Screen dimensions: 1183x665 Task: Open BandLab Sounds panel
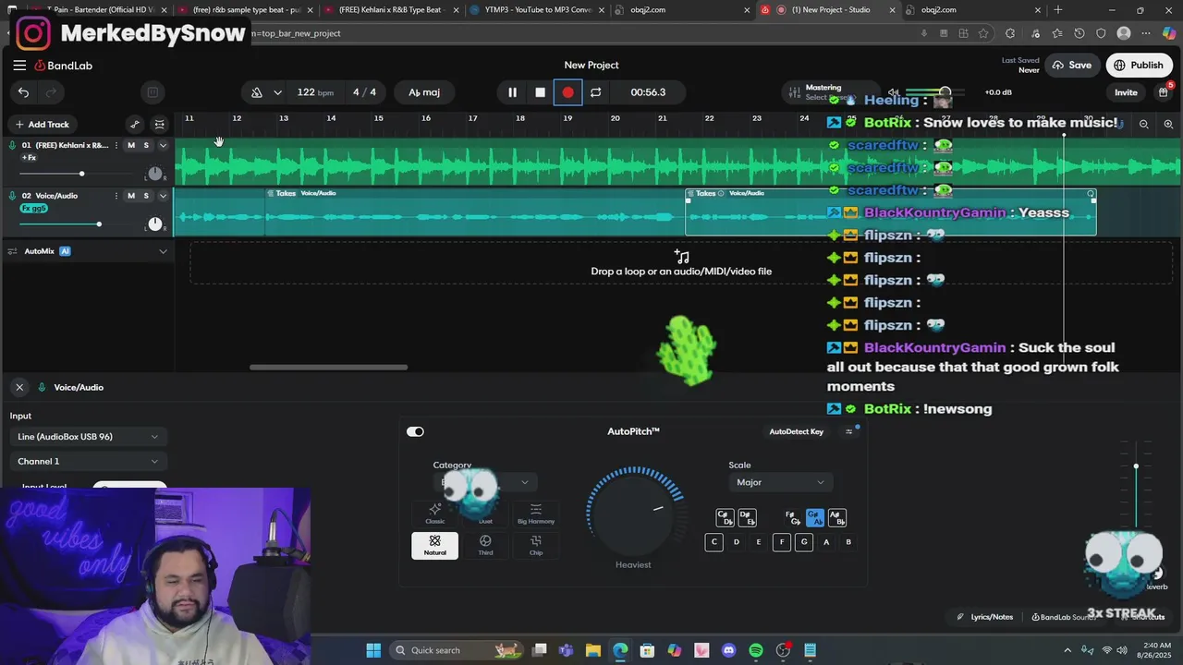click(1065, 617)
